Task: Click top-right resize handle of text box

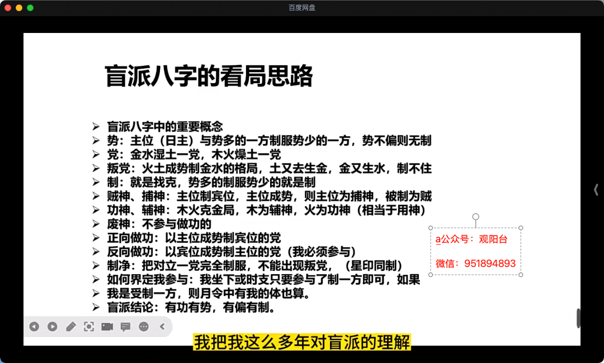Action: coord(521,228)
